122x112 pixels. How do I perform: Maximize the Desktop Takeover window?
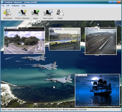(115, 2)
